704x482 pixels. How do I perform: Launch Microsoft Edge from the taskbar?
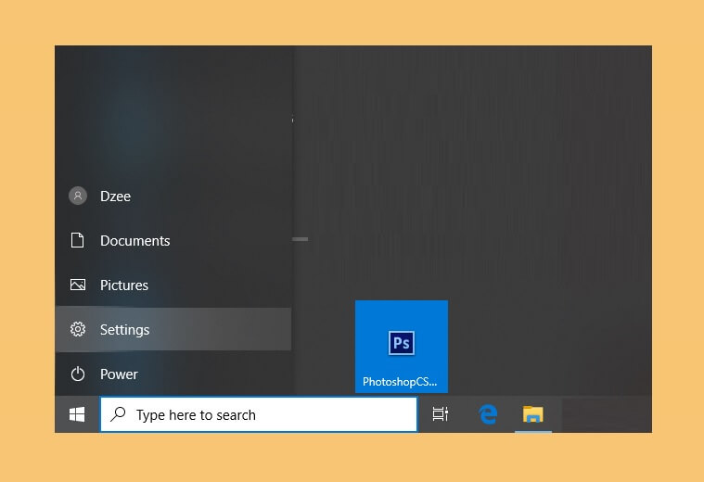tap(488, 414)
